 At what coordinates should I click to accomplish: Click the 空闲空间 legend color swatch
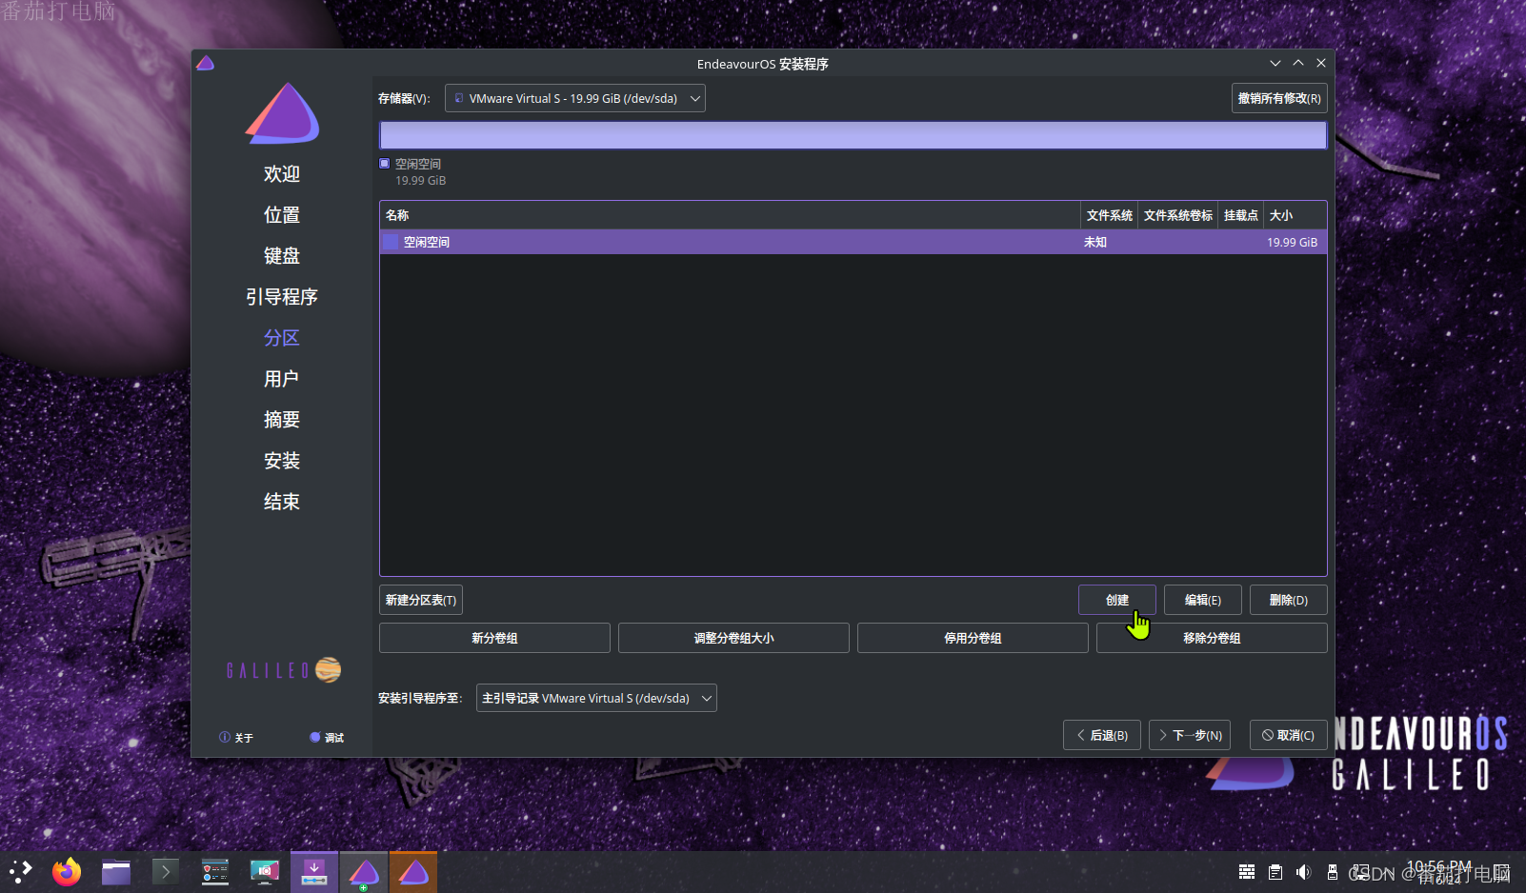(385, 164)
